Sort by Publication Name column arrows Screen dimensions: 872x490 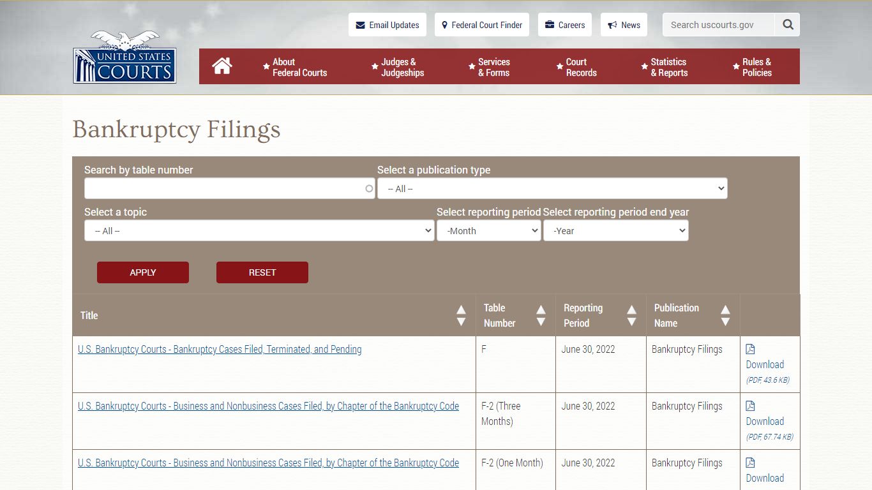725,315
